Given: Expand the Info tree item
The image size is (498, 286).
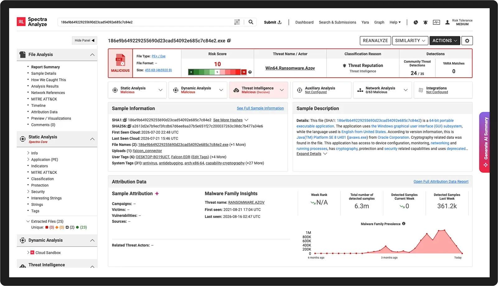Looking at the screenshot, I should point(28,153).
